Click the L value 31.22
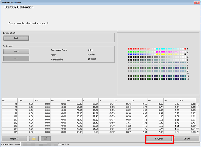The height and width of the screenshot is (147, 201). (x=96, y=120)
